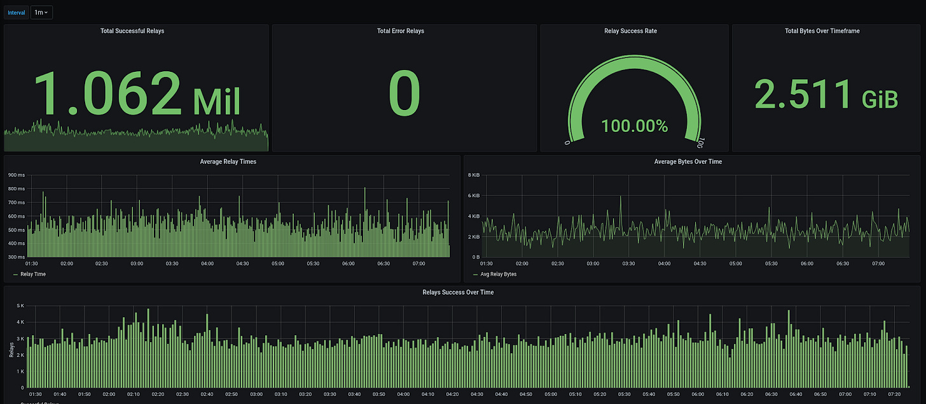This screenshot has width=926, height=404.
Task: Open the 1m interval dropdown
Action: [41, 12]
